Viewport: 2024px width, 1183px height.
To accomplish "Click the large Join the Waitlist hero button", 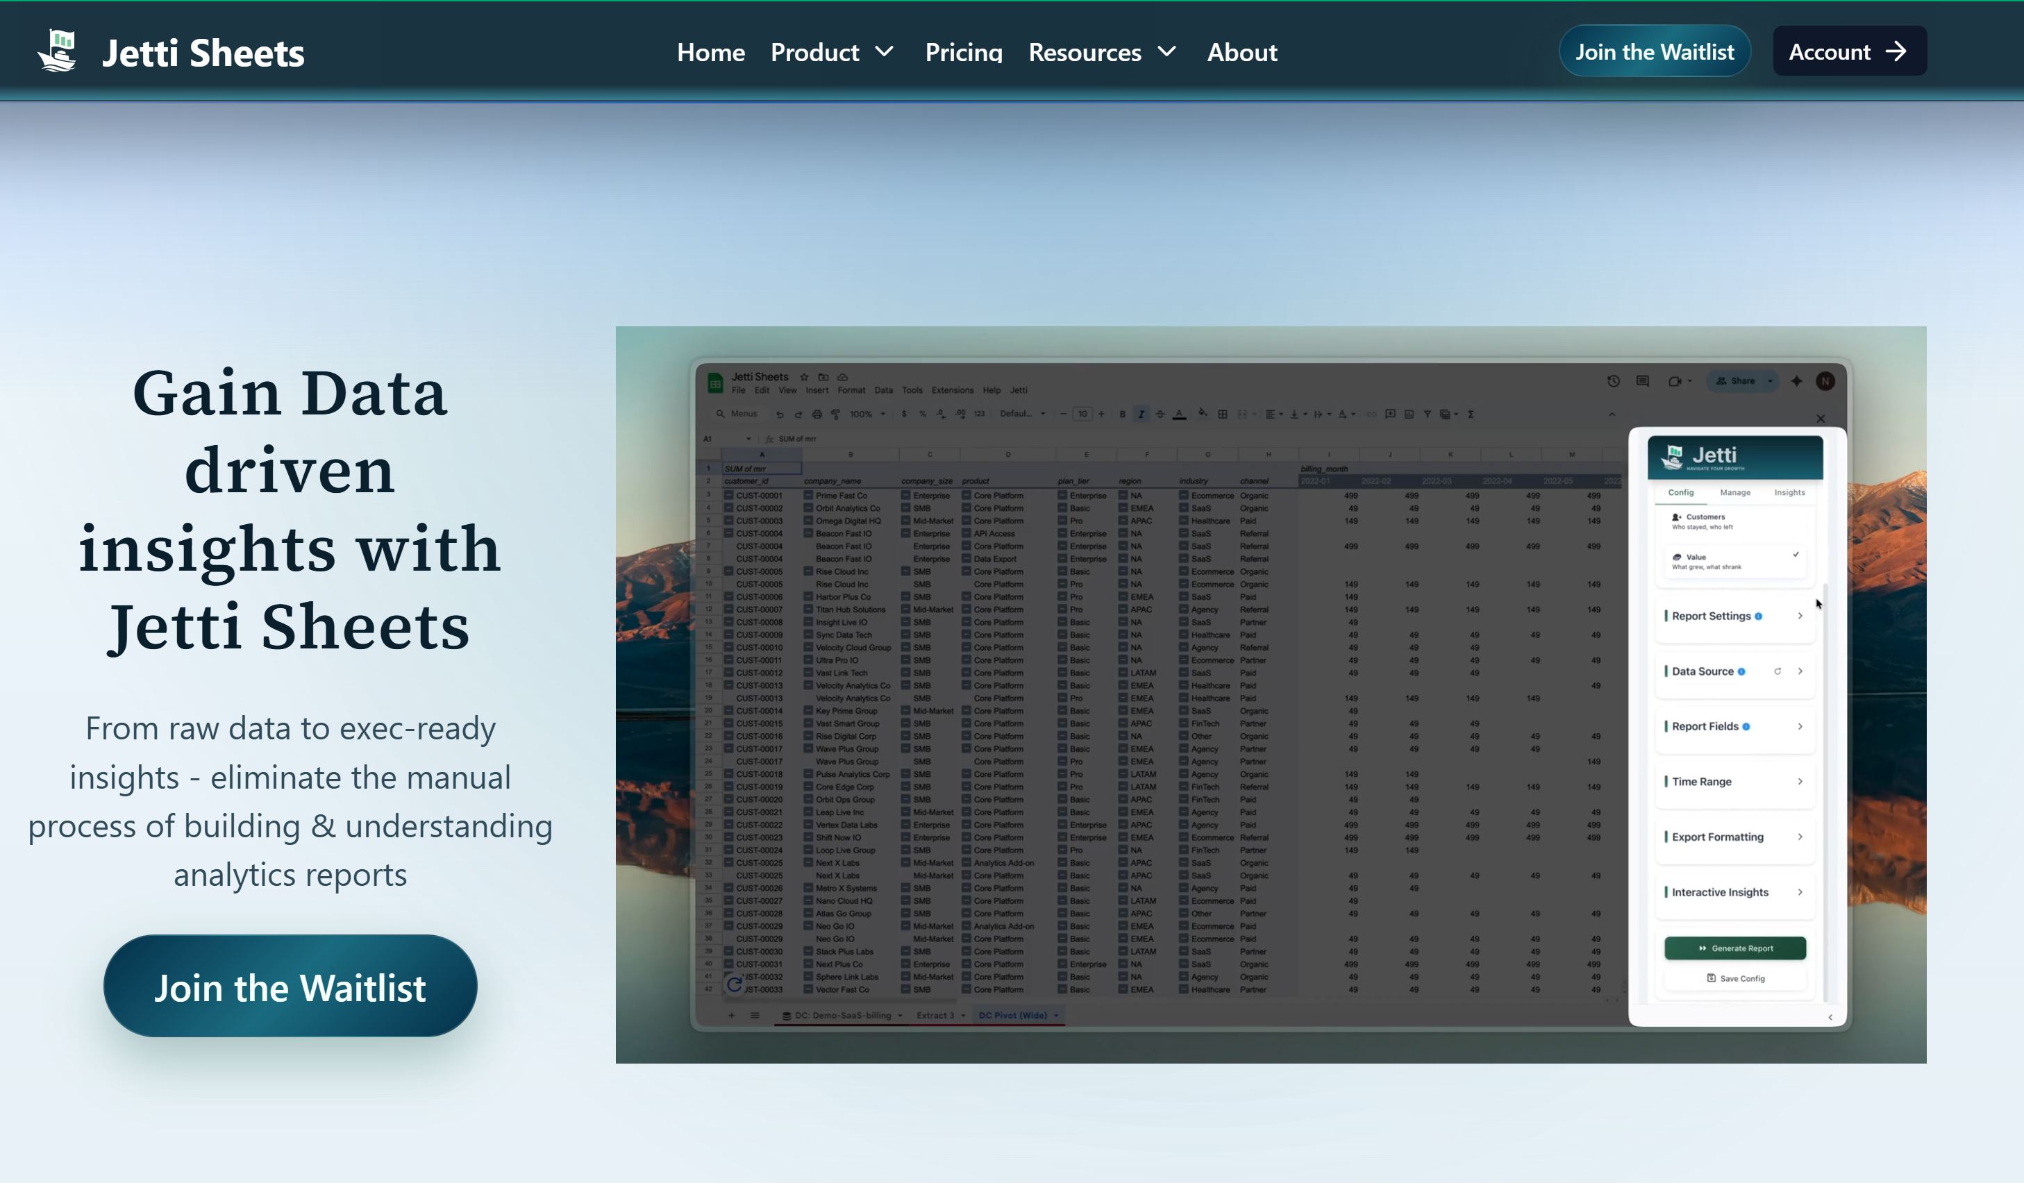I will coord(290,987).
